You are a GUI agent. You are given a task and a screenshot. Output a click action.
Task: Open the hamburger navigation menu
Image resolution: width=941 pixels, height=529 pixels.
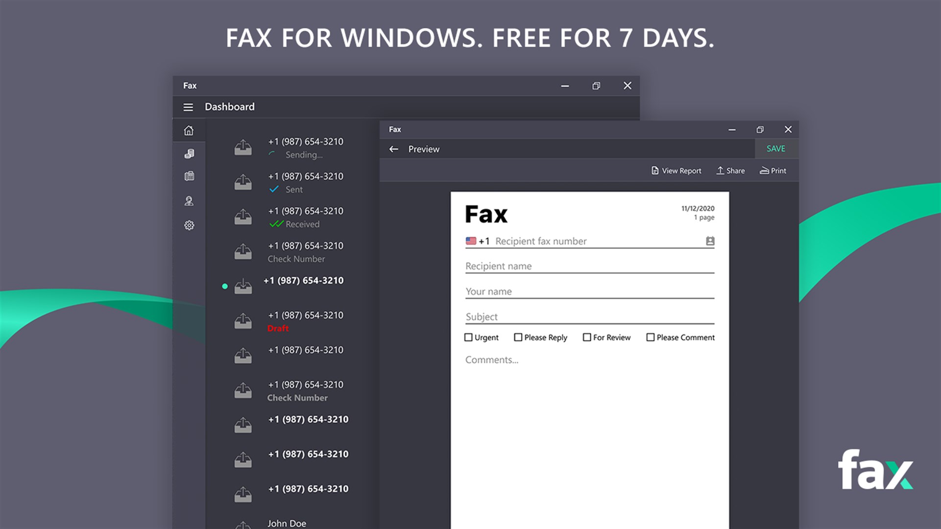(x=188, y=107)
